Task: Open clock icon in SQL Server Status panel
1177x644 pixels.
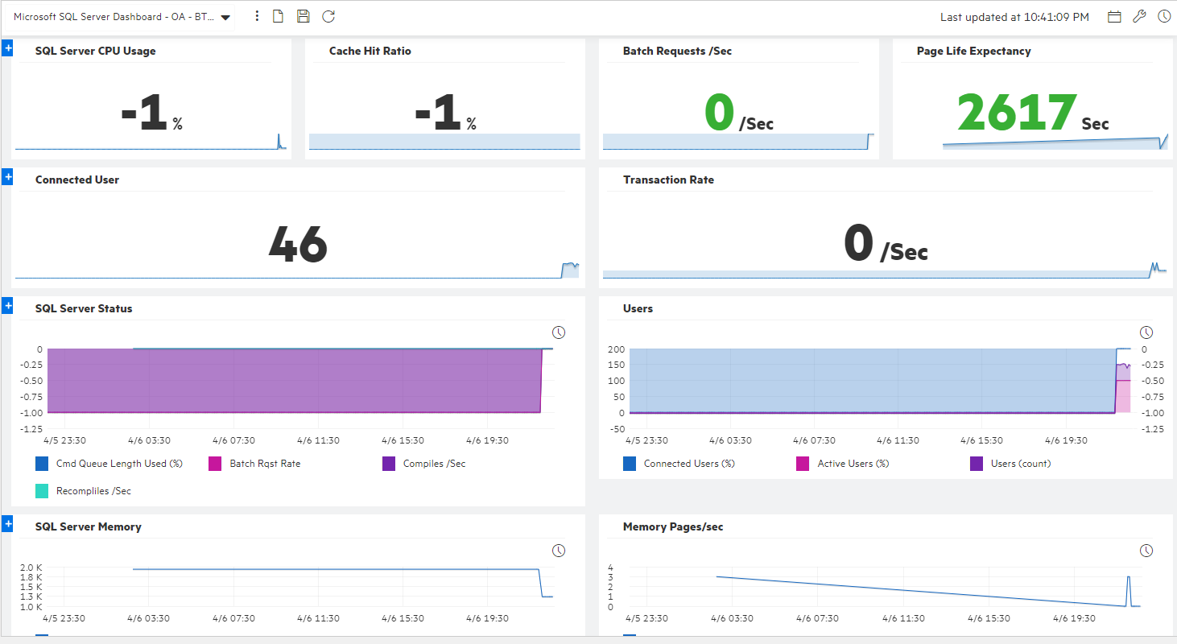Action: coord(559,332)
